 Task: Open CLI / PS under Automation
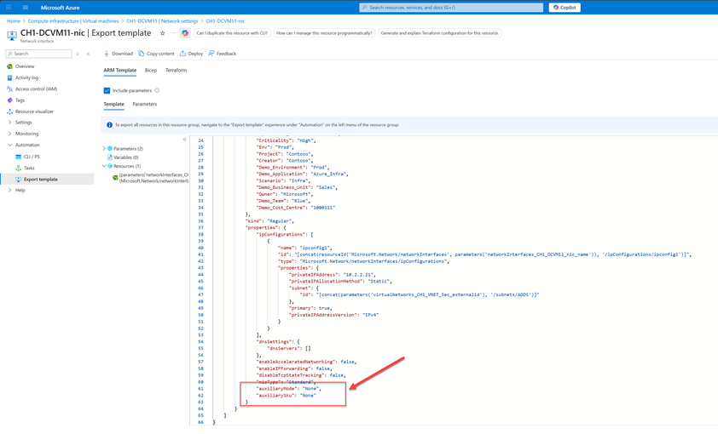[32, 157]
